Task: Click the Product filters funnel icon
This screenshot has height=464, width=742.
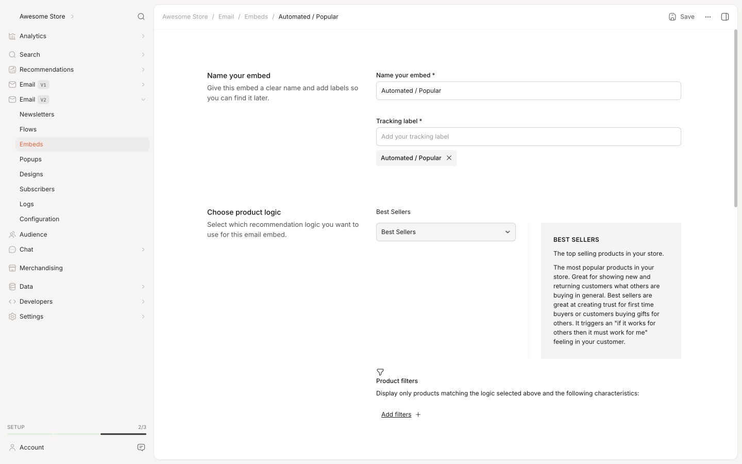Action: [380, 372]
